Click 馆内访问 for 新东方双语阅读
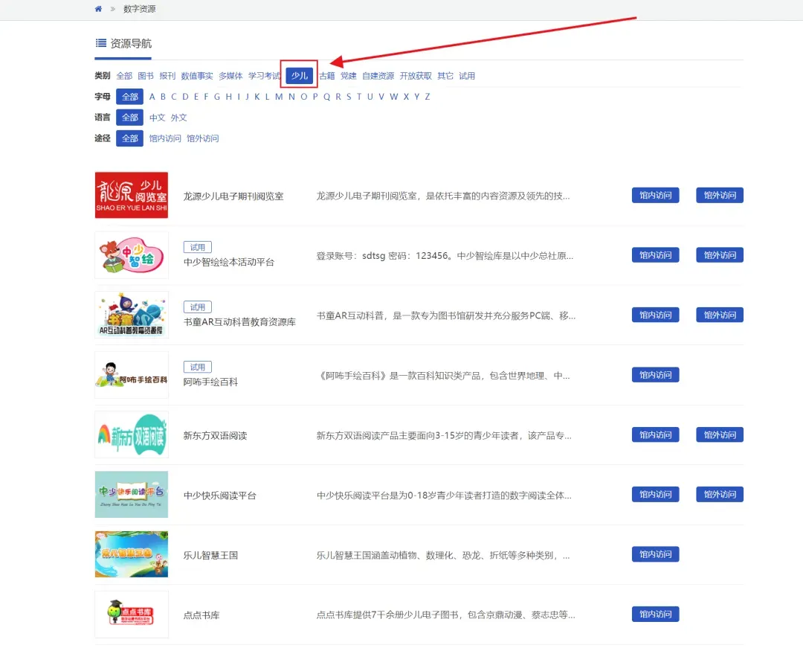The height and width of the screenshot is (651, 803). click(656, 434)
